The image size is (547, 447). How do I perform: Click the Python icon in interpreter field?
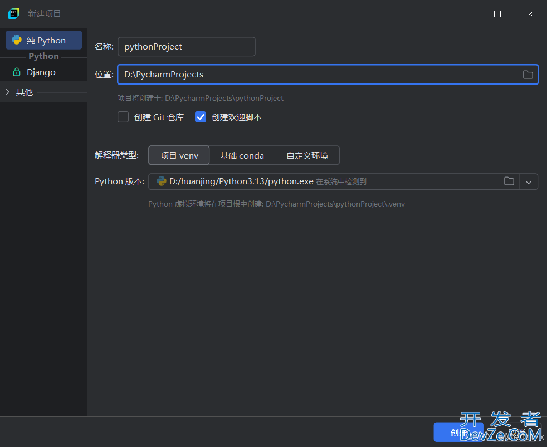click(161, 181)
